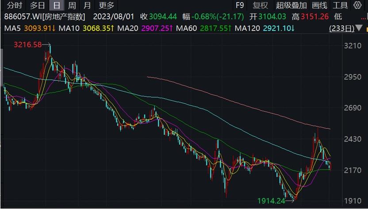Click the down triangle beside (233日)

(x=358, y=28)
